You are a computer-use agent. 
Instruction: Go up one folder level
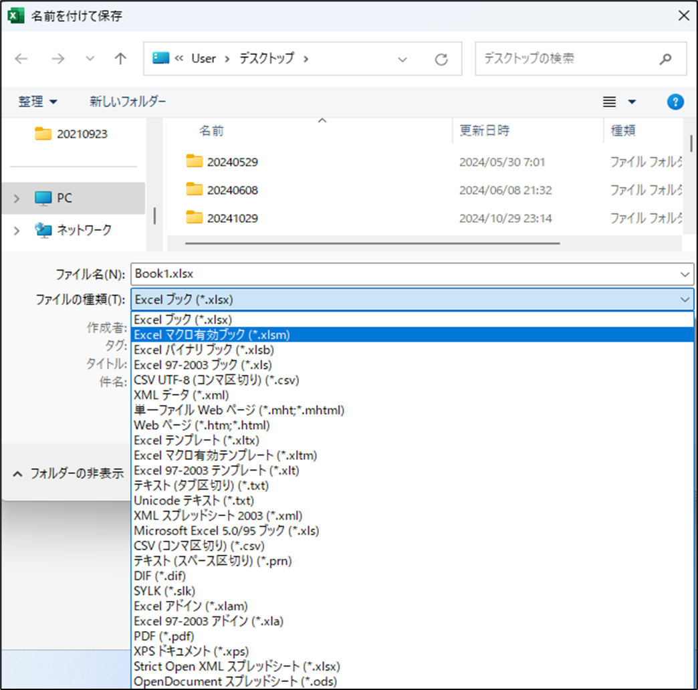click(120, 59)
